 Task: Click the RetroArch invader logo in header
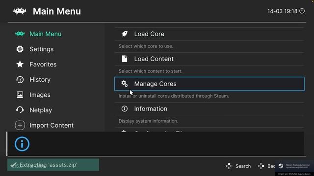(x=20, y=11)
